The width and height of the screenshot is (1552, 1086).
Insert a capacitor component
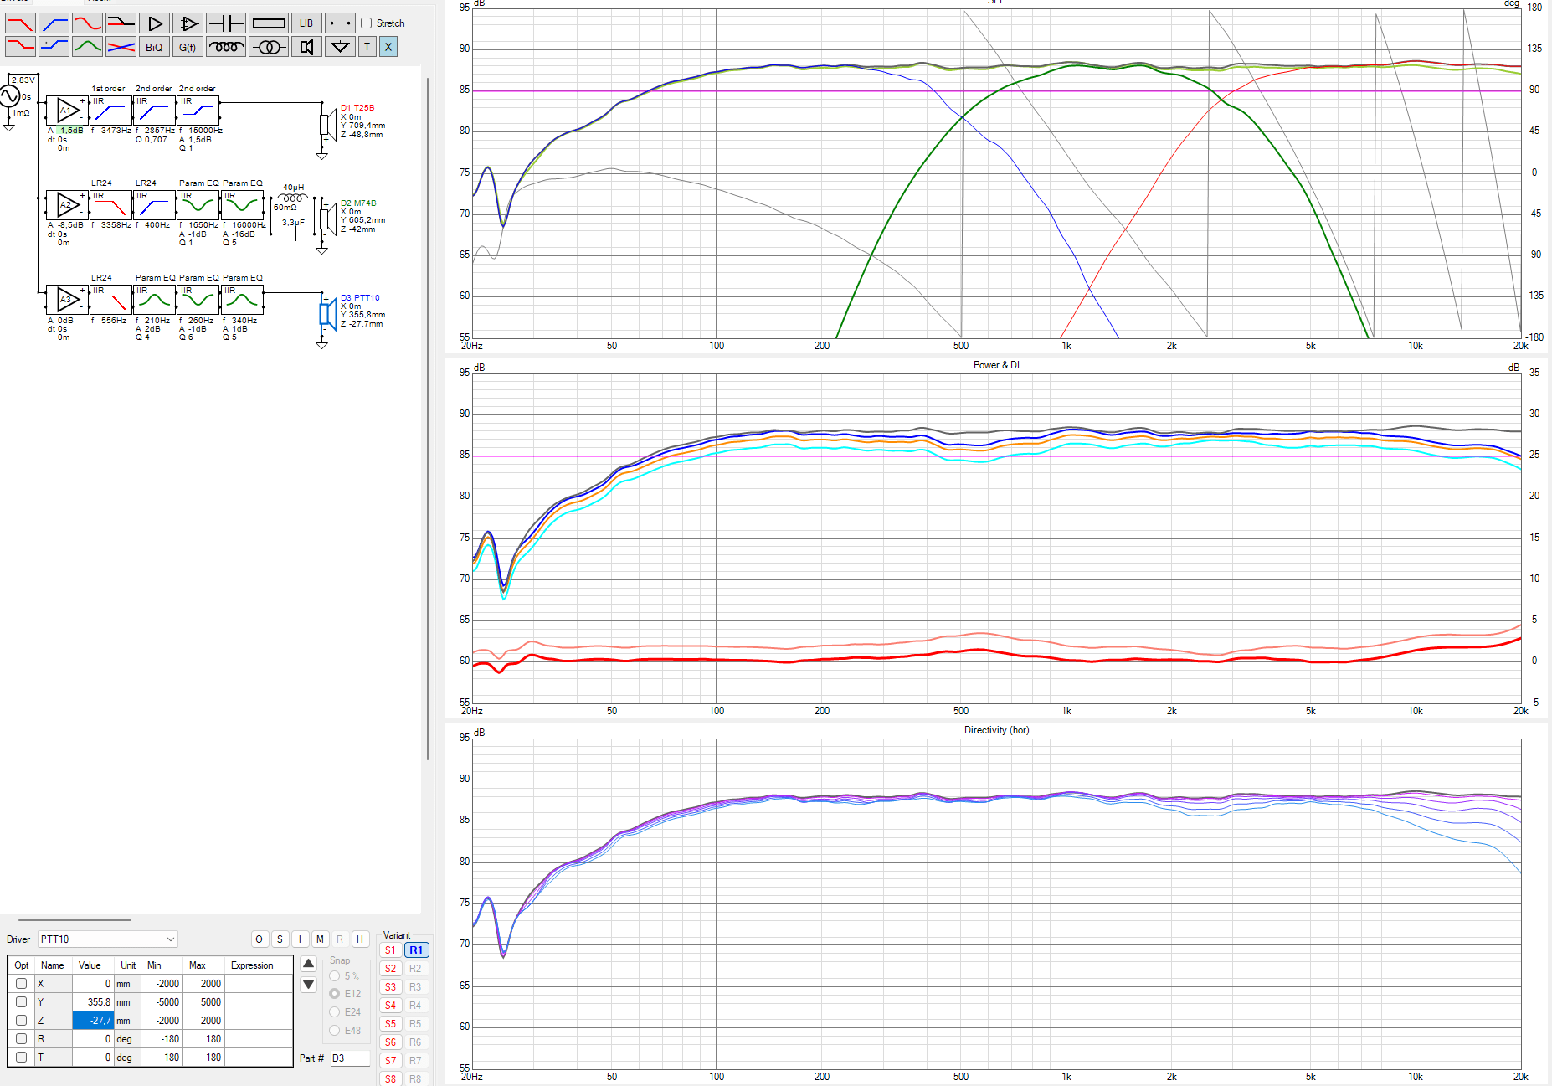(x=226, y=23)
